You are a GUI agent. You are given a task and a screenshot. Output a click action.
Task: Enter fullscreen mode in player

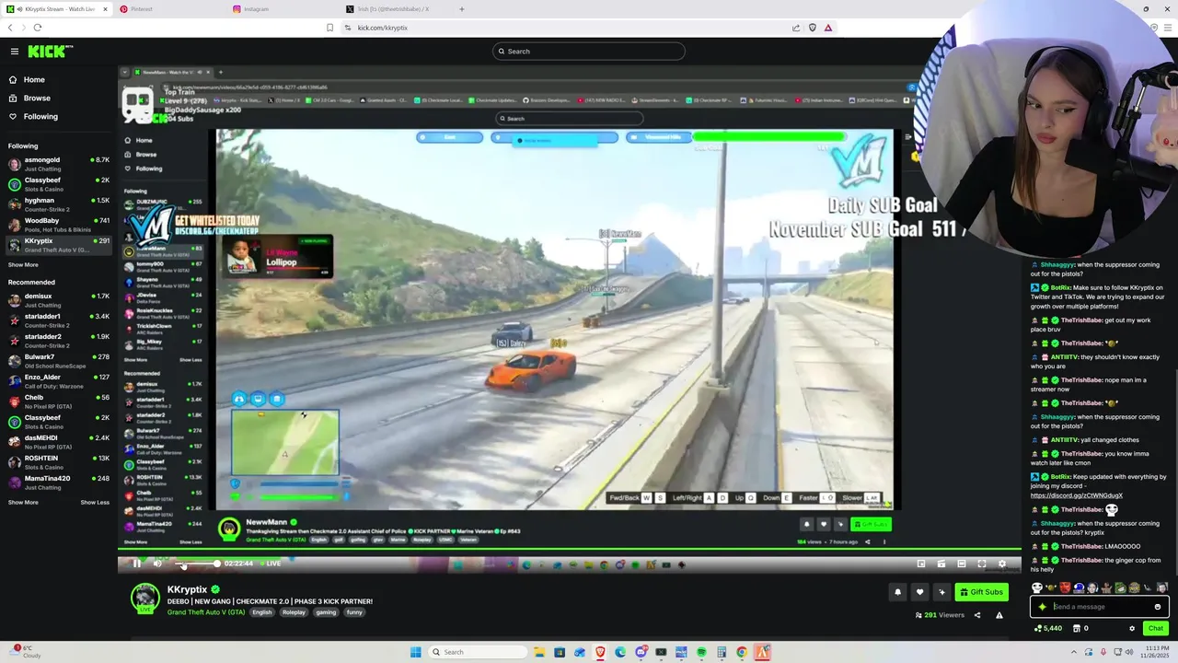(x=982, y=564)
